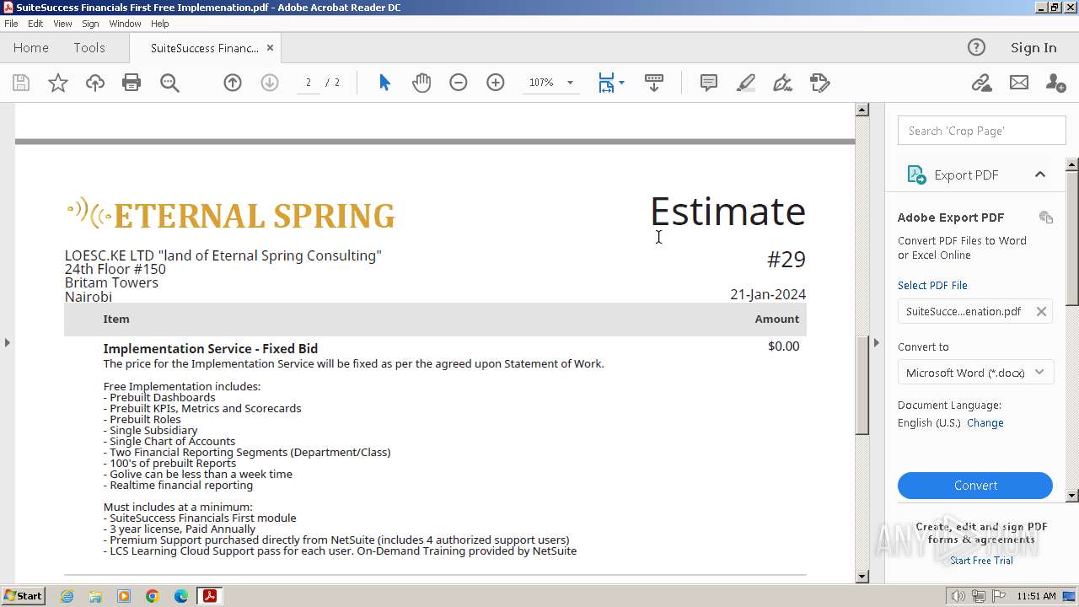Choose the Selection arrow tool

coord(384,83)
